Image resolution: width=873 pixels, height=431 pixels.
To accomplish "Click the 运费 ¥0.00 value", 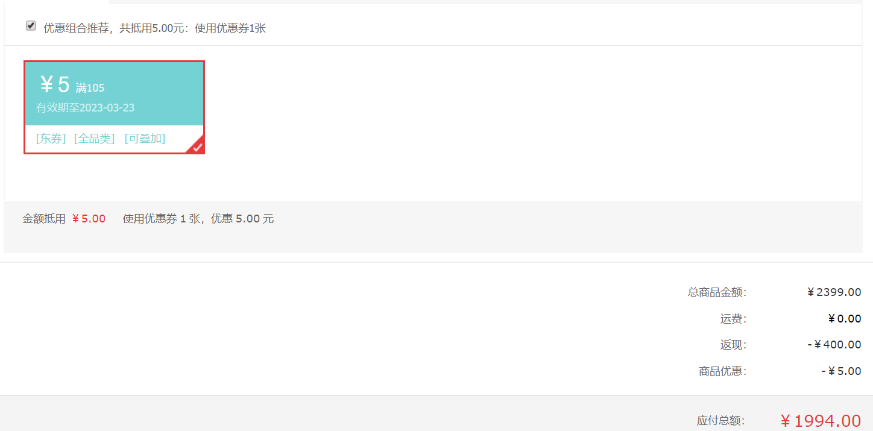I will pyautogui.click(x=845, y=319).
